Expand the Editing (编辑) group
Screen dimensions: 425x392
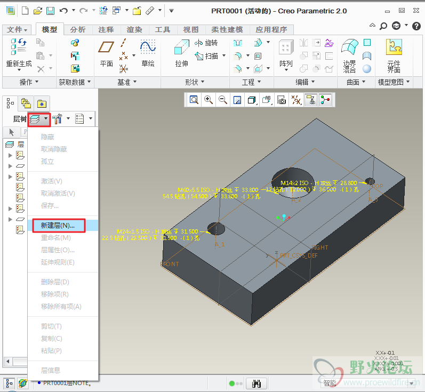[x=305, y=82]
